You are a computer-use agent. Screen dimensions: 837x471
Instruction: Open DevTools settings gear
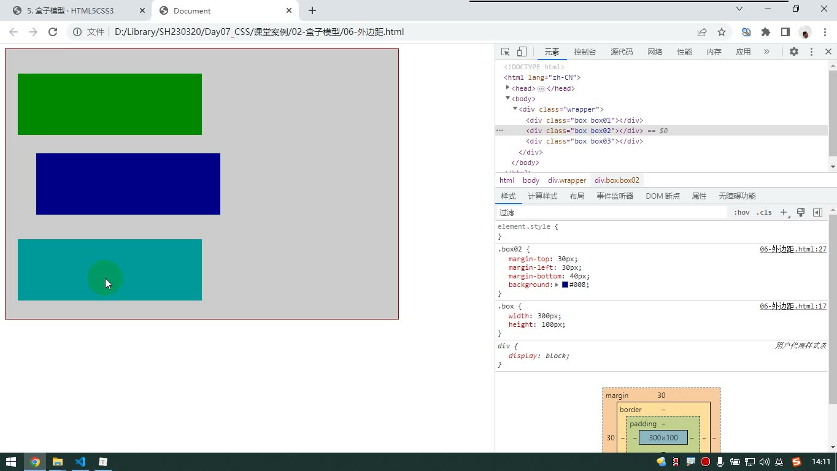coord(794,52)
